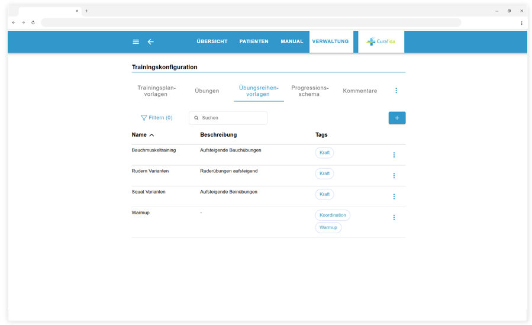Open browser three-dot menu
The width and height of the screenshot is (532, 325).
pyautogui.click(x=521, y=23)
